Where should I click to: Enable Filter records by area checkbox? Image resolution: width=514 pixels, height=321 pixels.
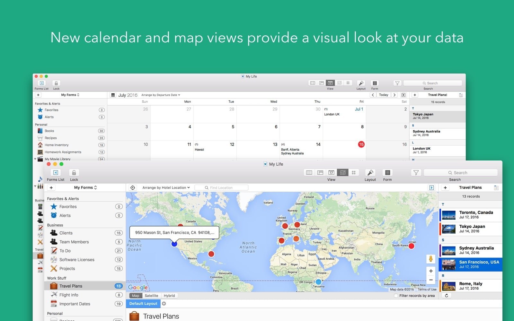(x=396, y=296)
